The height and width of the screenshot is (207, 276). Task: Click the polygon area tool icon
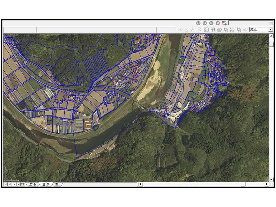[x=219, y=30]
